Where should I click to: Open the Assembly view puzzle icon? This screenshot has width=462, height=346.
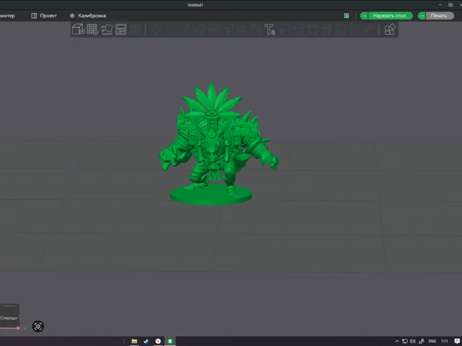[x=390, y=29]
